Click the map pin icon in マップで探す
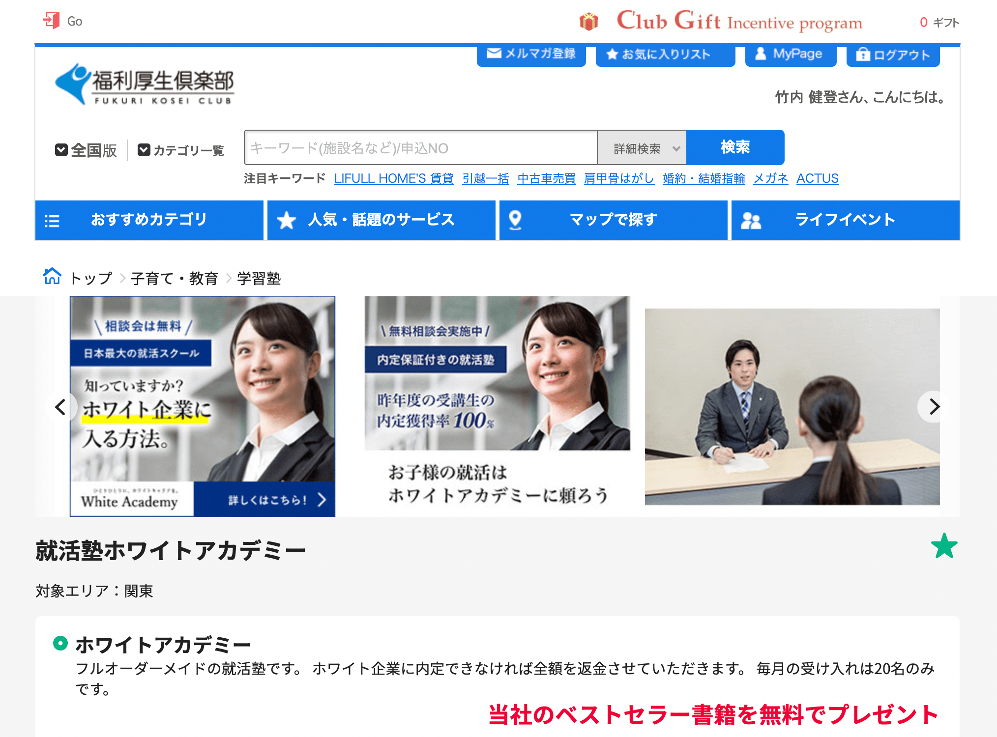Screen dimensions: 997x737 pos(515,220)
